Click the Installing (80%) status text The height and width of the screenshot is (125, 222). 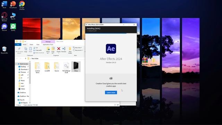pyautogui.click(x=93, y=28)
